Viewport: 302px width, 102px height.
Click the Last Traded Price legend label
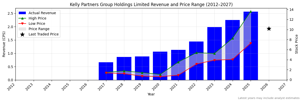44,34
